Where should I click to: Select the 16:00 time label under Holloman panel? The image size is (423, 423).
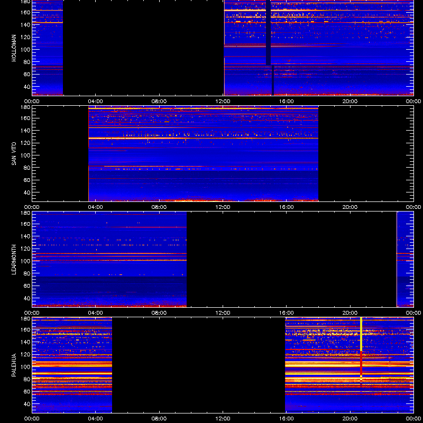coord(286,102)
